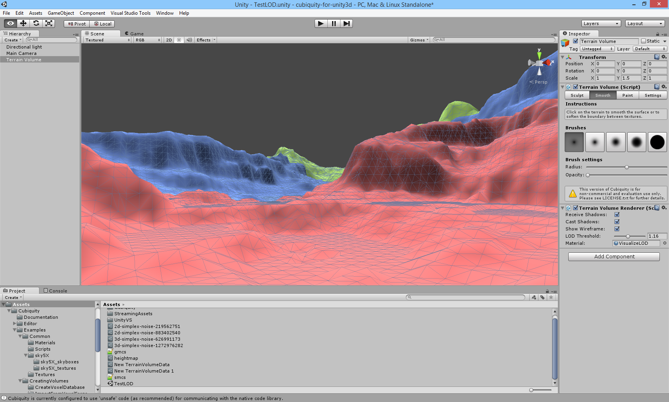Disable the Terrain Volume (Script) component

[575, 87]
